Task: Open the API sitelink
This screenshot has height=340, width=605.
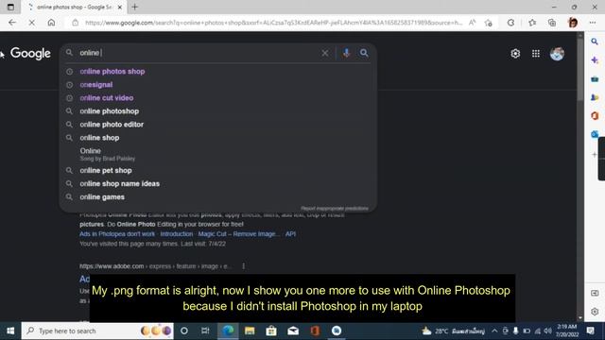Action: (x=290, y=234)
